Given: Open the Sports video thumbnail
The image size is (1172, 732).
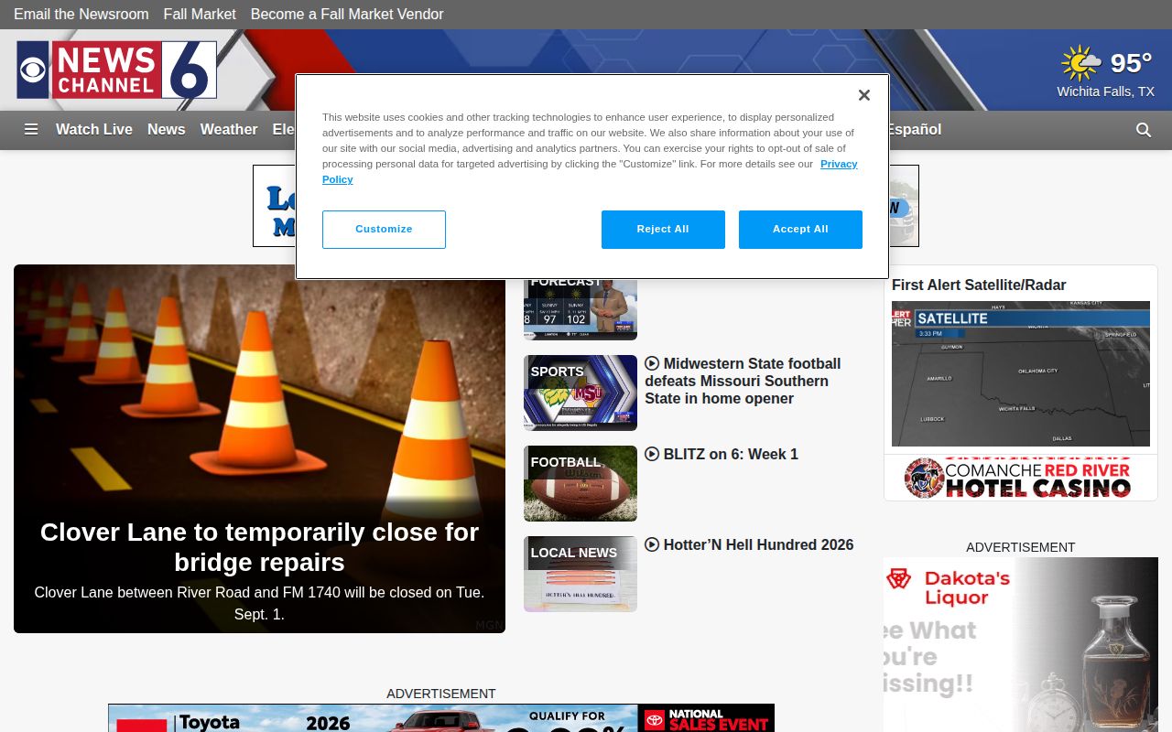Looking at the screenshot, I should click(x=581, y=393).
